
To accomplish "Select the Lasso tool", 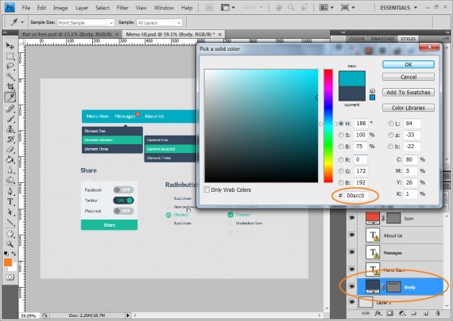I will tap(10, 67).
